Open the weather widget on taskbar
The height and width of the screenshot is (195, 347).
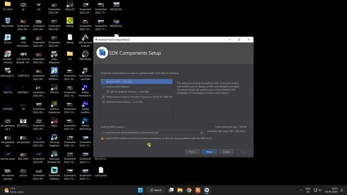[14, 190]
